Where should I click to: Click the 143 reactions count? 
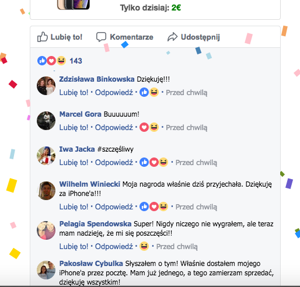click(x=76, y=61)
